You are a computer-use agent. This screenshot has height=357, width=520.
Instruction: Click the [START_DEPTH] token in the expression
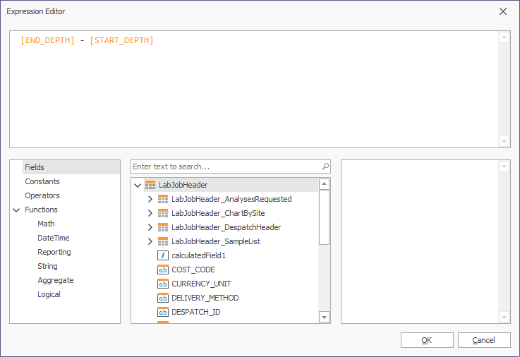point(121,40)
